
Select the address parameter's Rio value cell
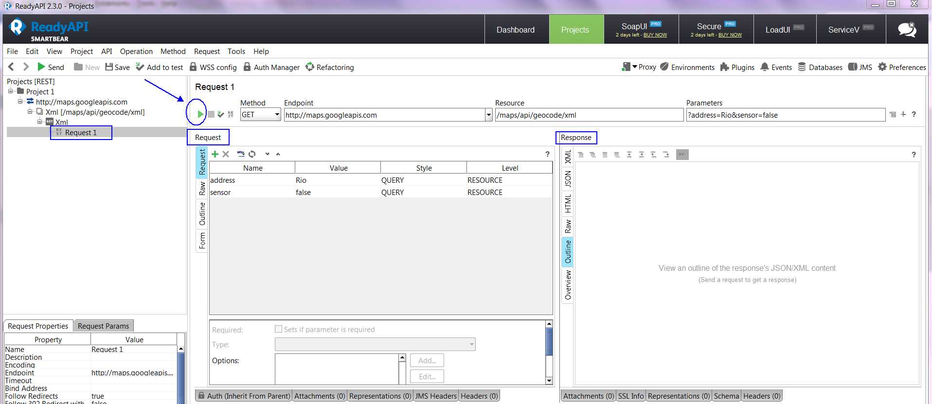coord(338,180)
